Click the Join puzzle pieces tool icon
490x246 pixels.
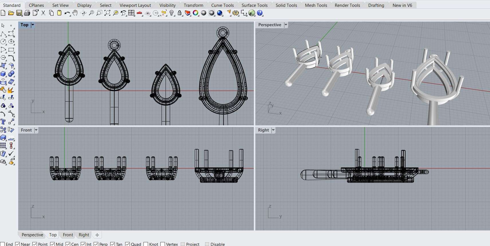coord(3,90)
